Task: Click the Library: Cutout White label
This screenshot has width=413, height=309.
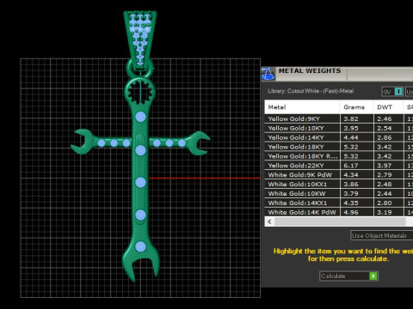Action: pos(311,91)
